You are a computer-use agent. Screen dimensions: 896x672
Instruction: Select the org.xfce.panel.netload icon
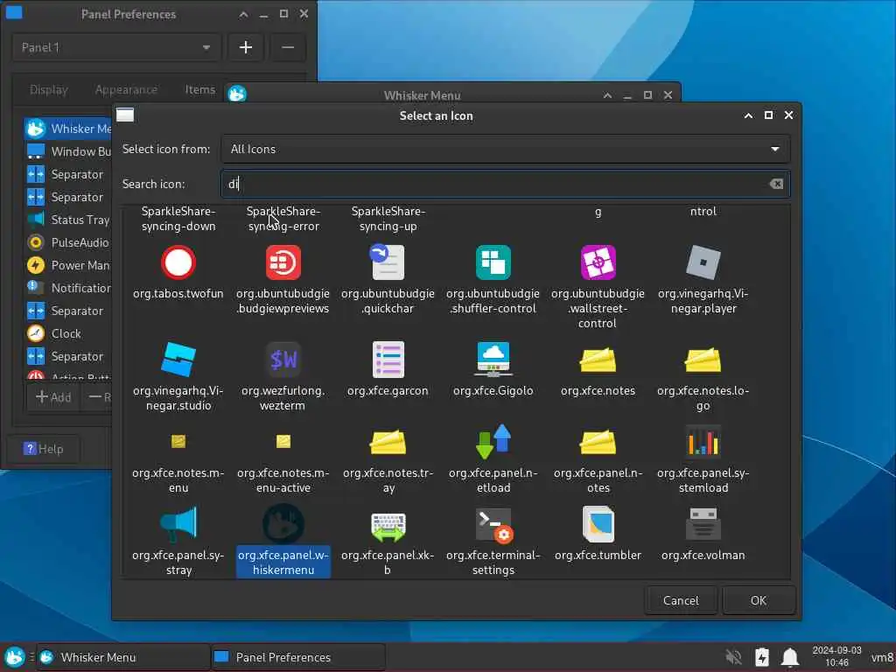click(x=493, y=442)
